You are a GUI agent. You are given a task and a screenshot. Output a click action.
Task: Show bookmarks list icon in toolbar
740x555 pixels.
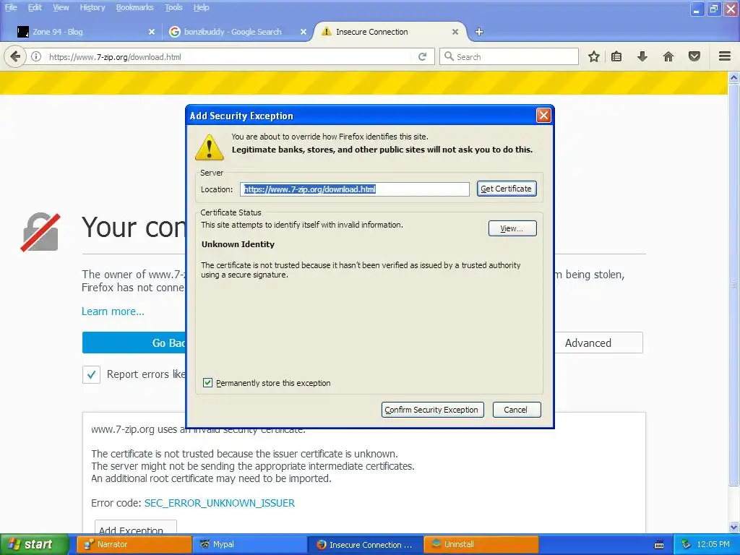[616, 56]
